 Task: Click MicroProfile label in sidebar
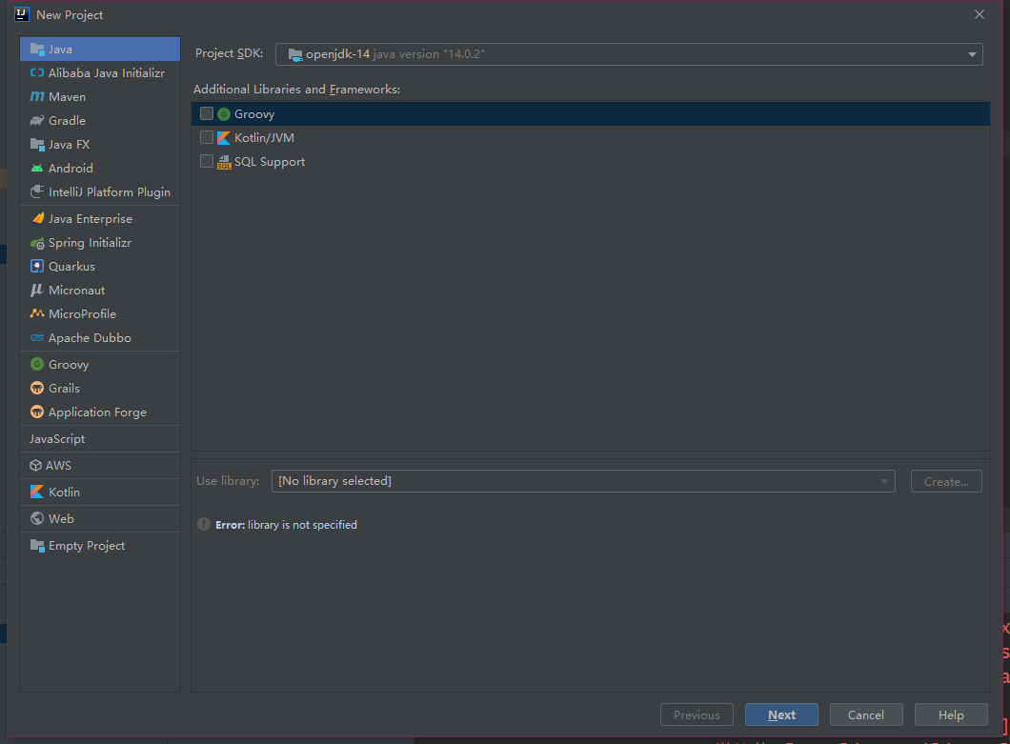tap(83, 313)
